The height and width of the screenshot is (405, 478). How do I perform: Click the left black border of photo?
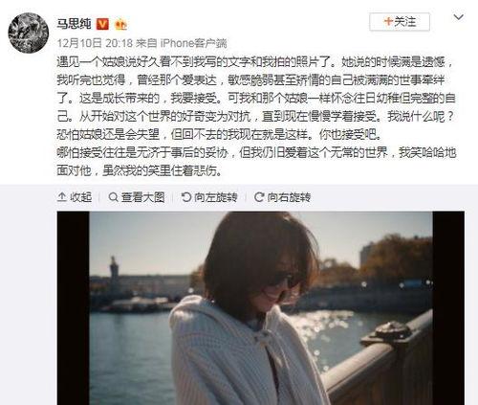coord(74,308)
